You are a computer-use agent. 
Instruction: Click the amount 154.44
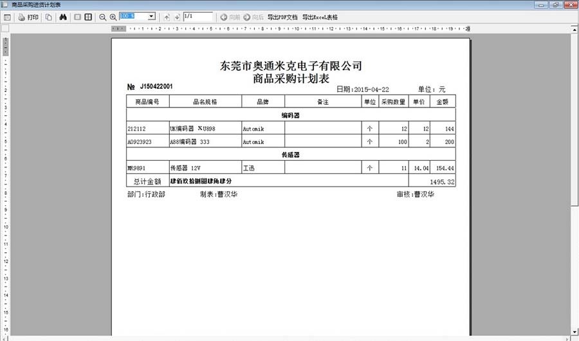[445, 168]
